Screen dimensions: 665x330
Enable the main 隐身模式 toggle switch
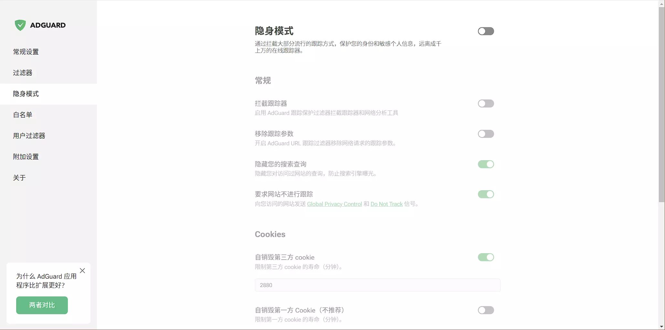point(486,31)
